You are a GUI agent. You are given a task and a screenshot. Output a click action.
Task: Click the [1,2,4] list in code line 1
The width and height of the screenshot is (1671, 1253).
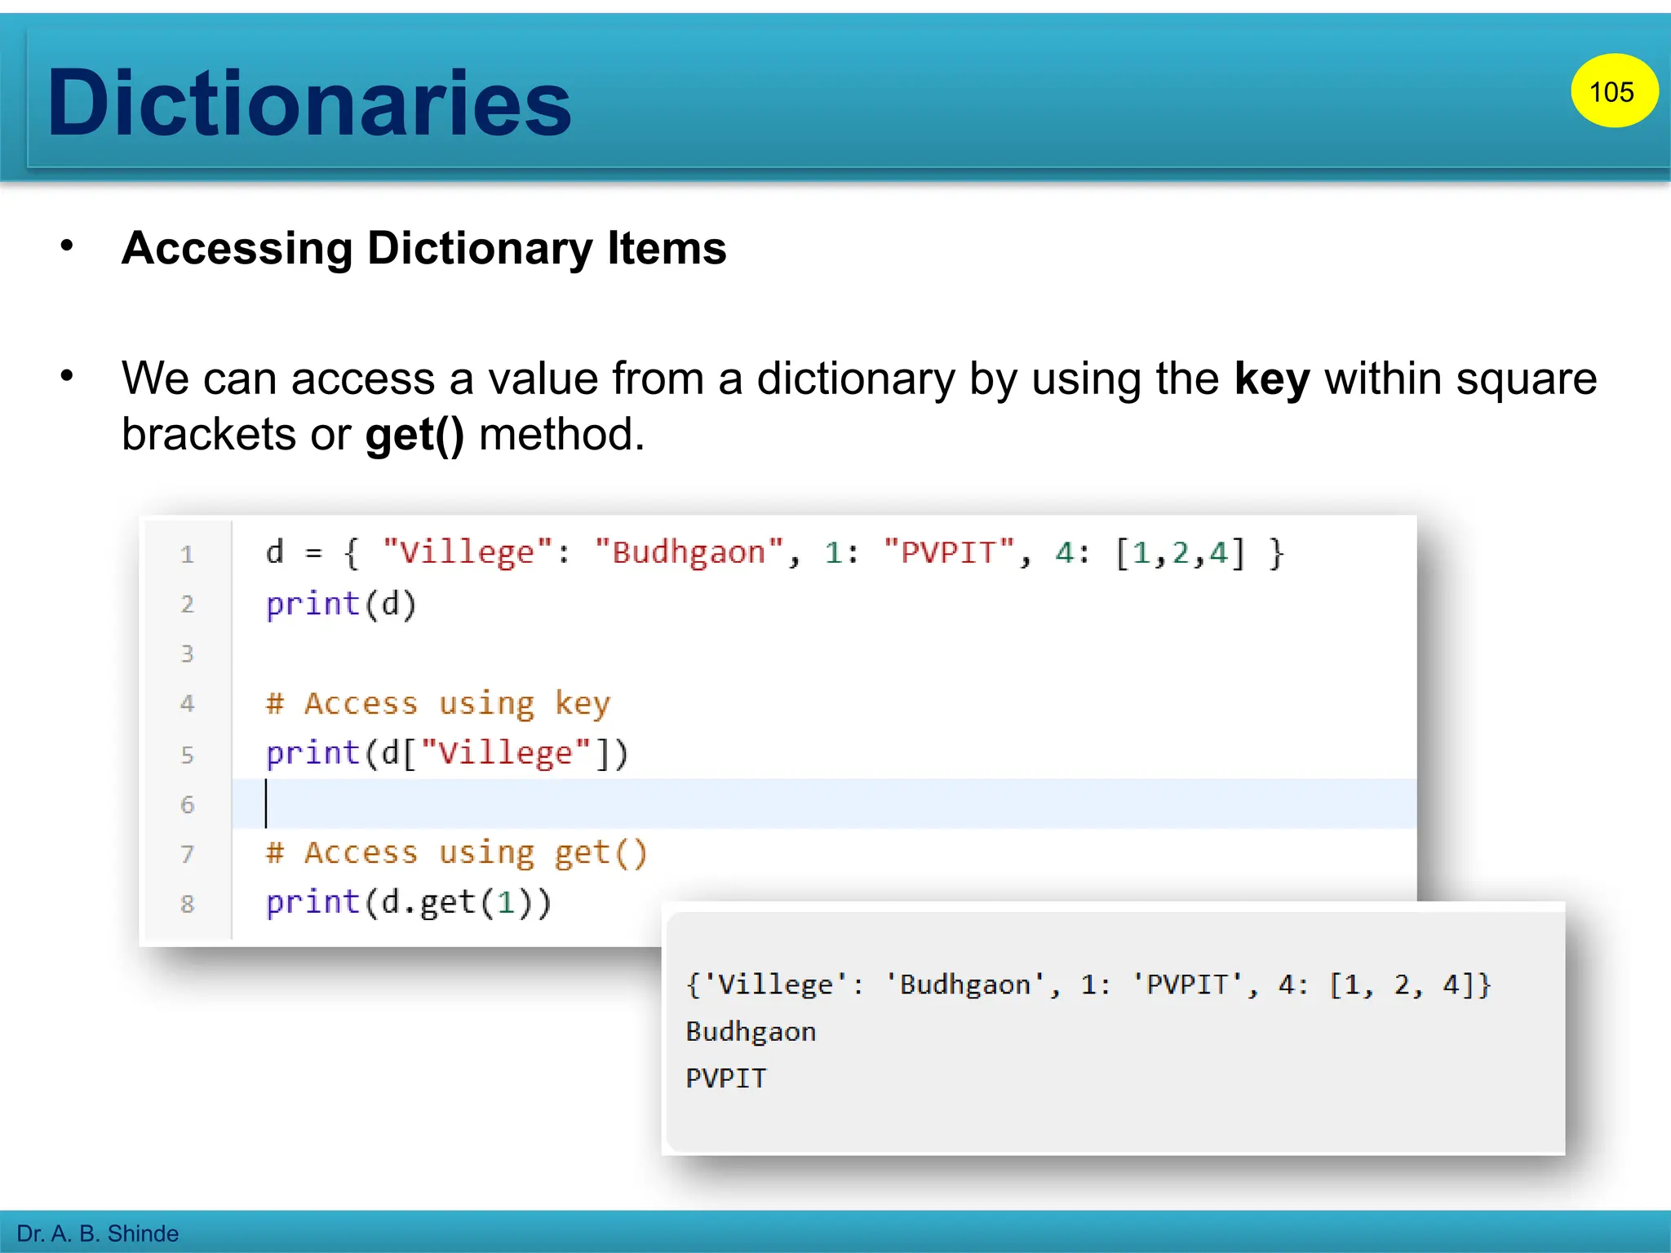point(1181,553)
